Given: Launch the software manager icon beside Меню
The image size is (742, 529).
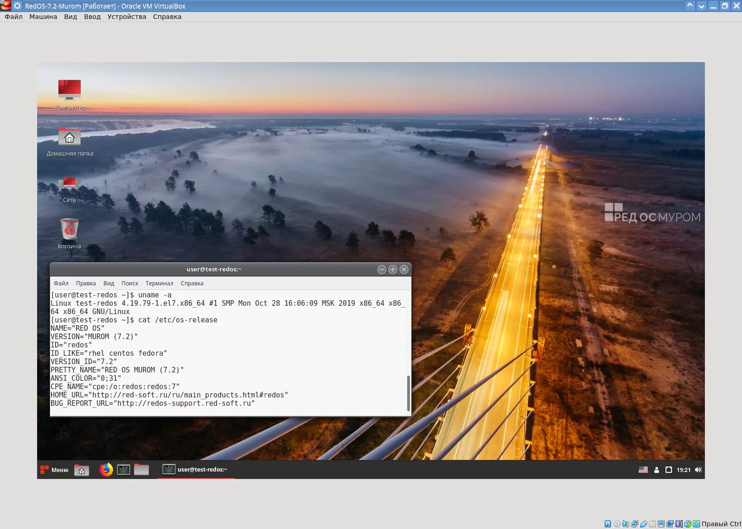Looking at the screenshot, I should tap(82, 470).
